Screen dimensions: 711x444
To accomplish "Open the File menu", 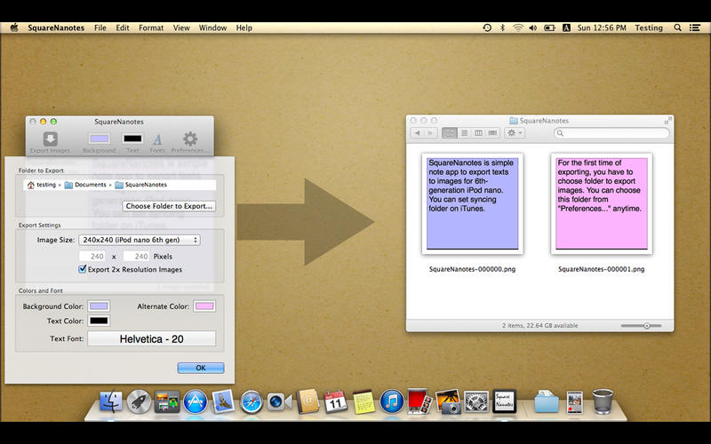I will (100, 28).
